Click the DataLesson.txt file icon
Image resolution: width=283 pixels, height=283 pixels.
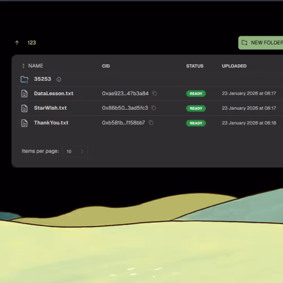24,93
